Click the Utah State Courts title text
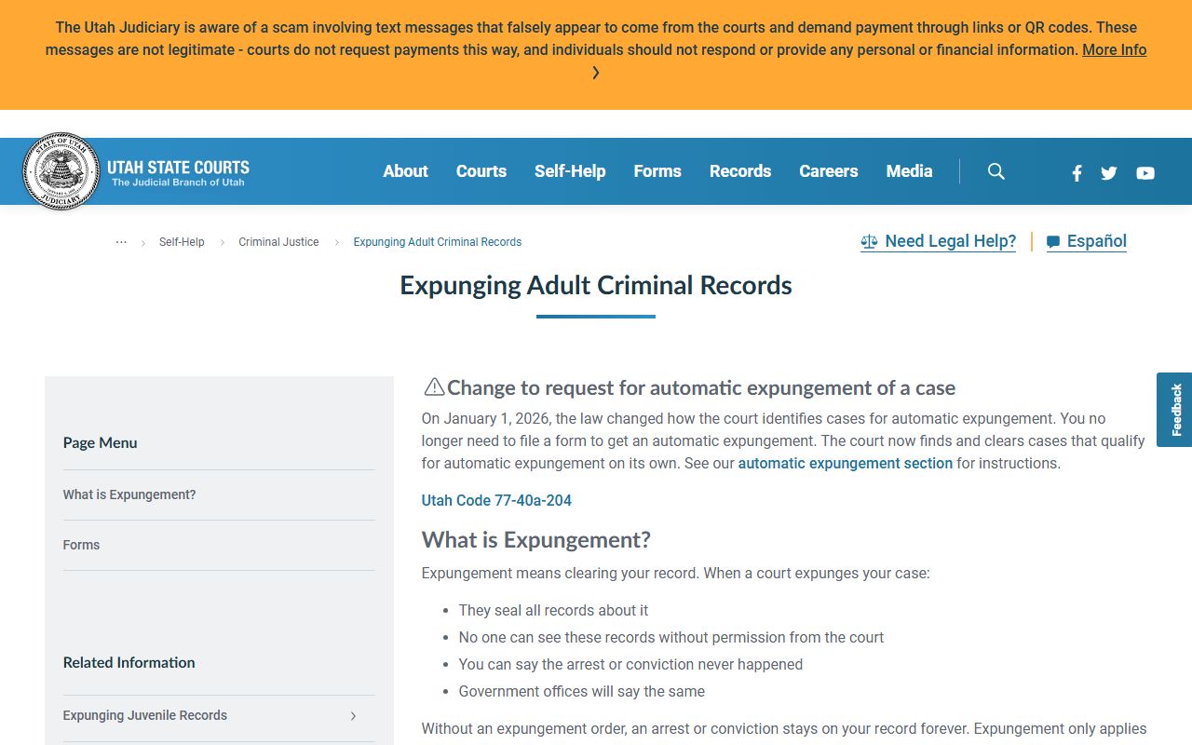The image size is (1192, 745). (178, 168)
